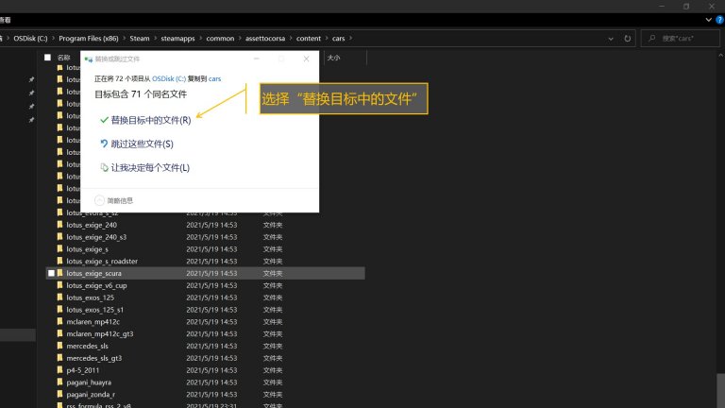Click folder icon of mercedes_sls_gt3

59,358
